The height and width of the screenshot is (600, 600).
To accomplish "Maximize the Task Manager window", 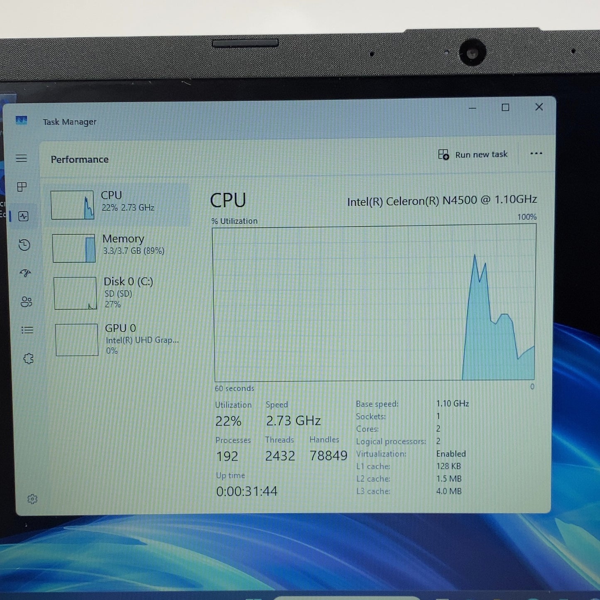I will point(505,108).
